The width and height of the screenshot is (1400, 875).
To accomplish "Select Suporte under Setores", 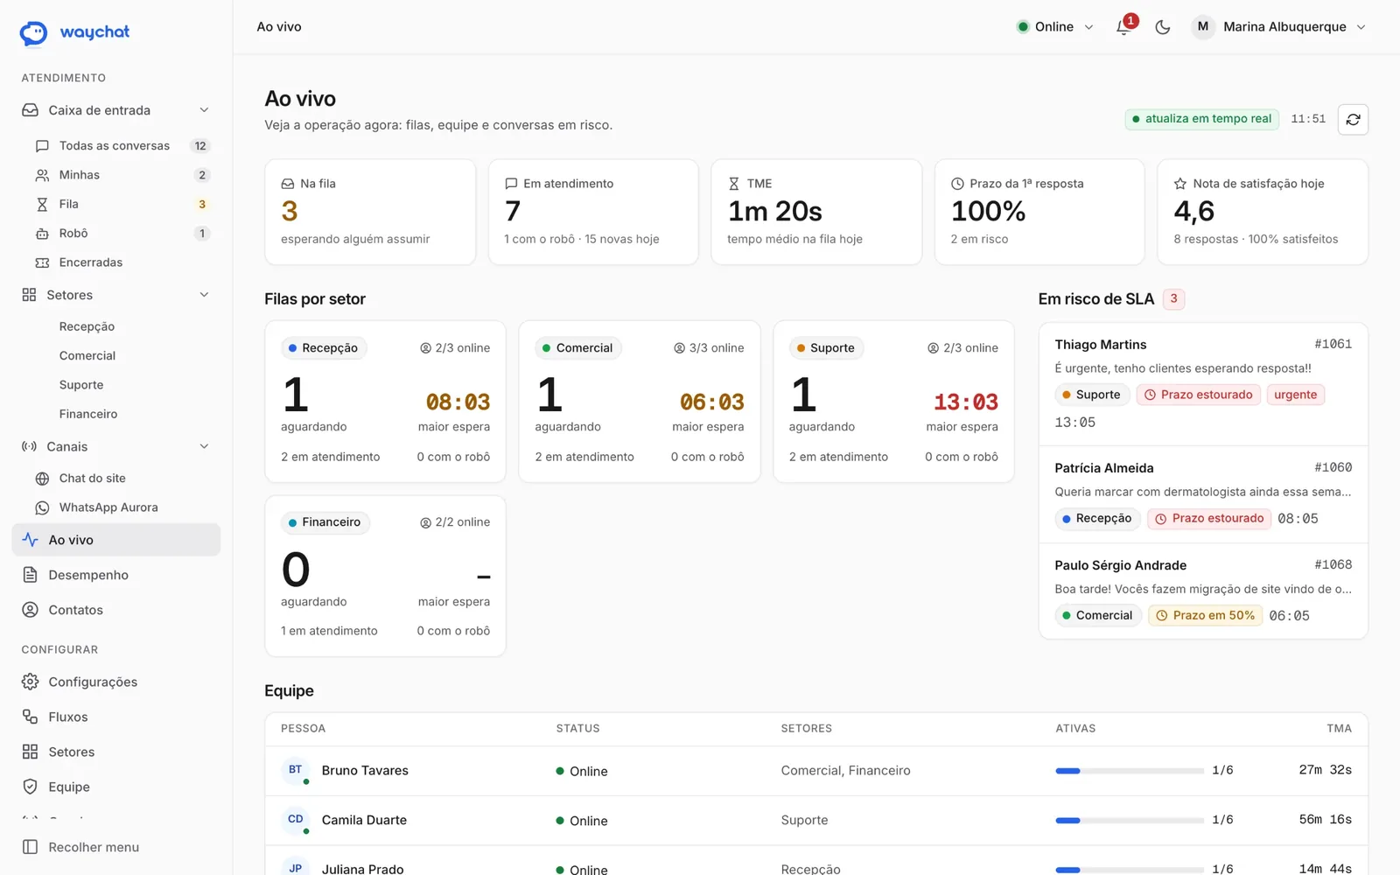I will click(81, 385).
